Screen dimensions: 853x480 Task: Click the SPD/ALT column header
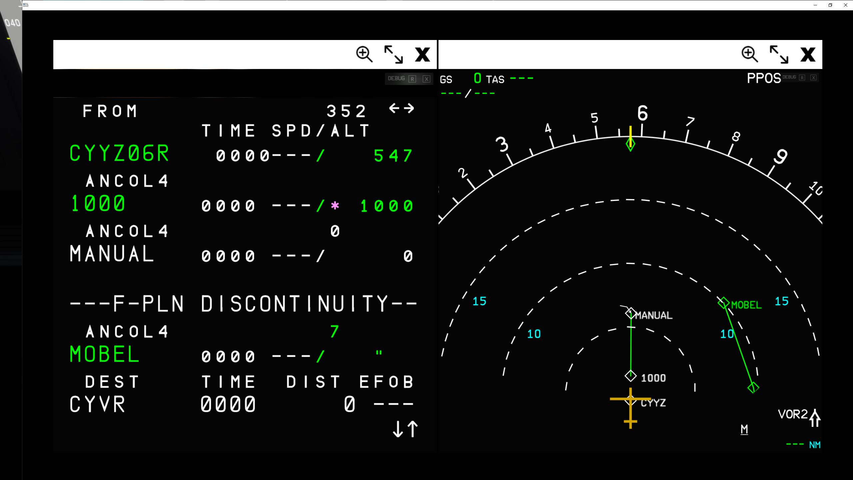coord(320,131)
